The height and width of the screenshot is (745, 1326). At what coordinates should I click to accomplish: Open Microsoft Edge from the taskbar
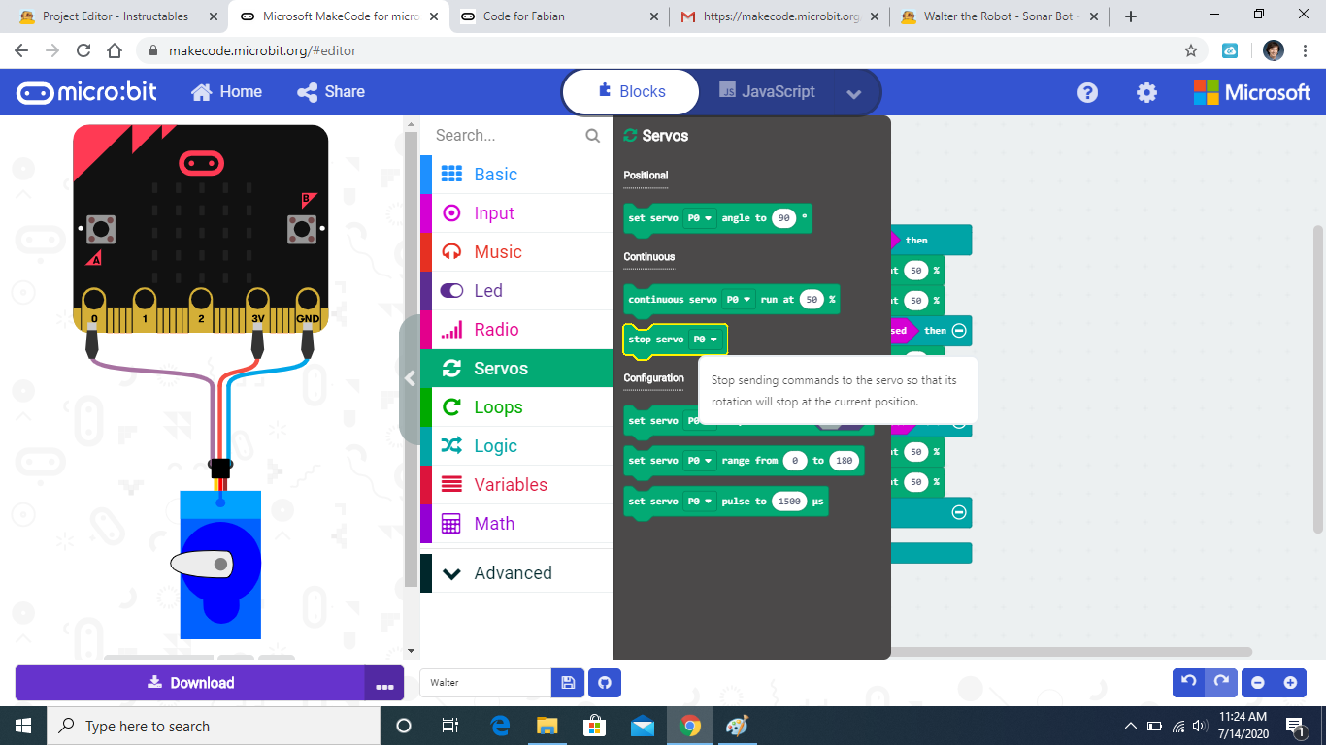(501, 726)
